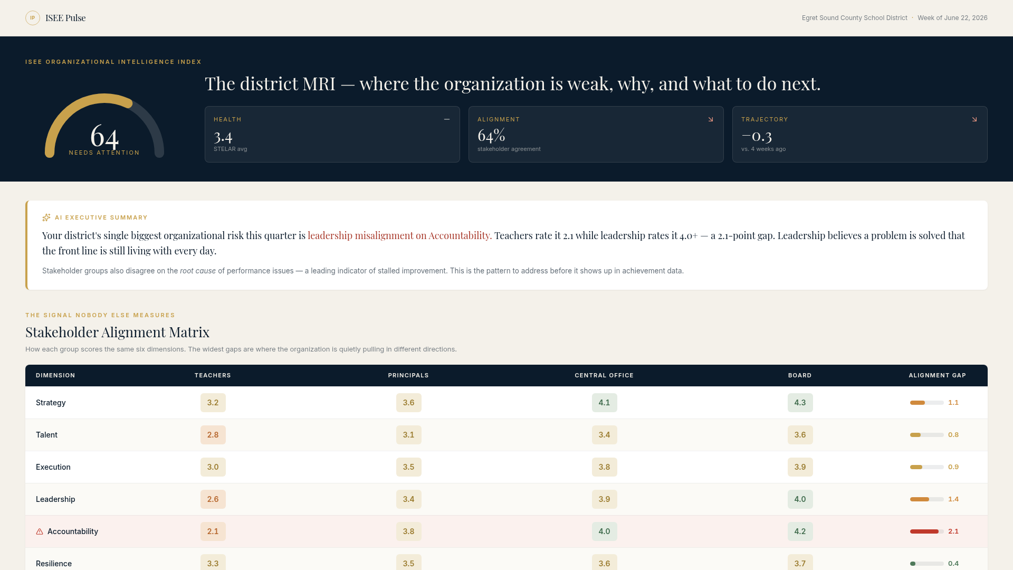Viewport: 1013px width, 570px height.
Task: Click Teachers Resilience score 3.3
Action: pyautogui.click(x=213, y=562)
